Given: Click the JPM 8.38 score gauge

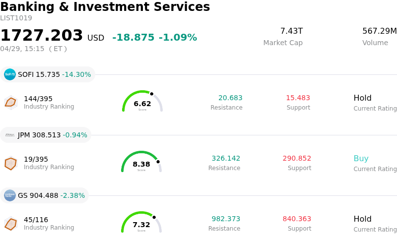Looking at the screenshot, I should [141, 162].
